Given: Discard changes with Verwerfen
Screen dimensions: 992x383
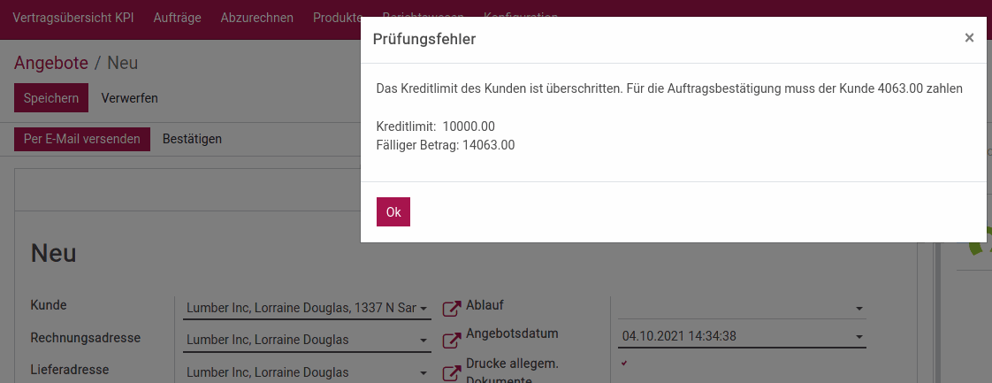Looking at the screenshot, I should [130, 98].
